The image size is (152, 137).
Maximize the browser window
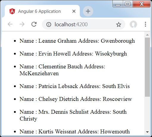coord(128,4)
